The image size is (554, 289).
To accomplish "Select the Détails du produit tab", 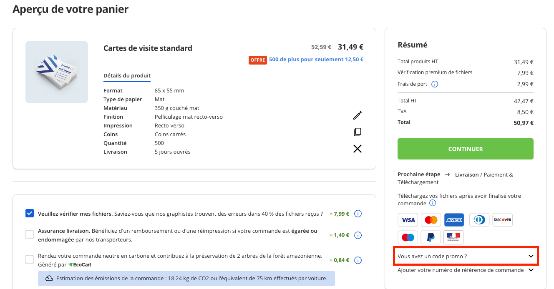I will point(127,76).
